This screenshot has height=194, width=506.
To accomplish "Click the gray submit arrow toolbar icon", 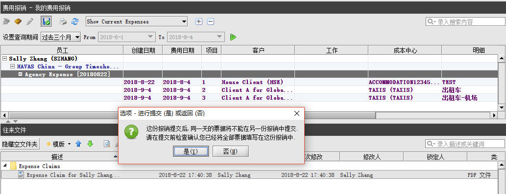I will tap(6, 22).
